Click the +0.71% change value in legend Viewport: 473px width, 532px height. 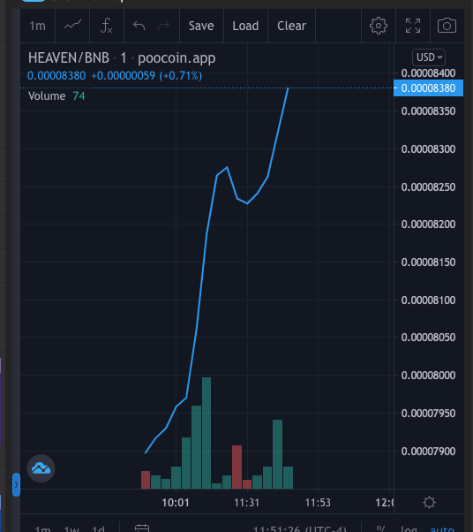(183, 76)
